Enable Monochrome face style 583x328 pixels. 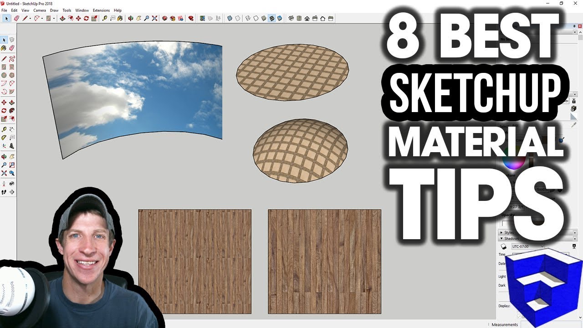click(280, 19)
